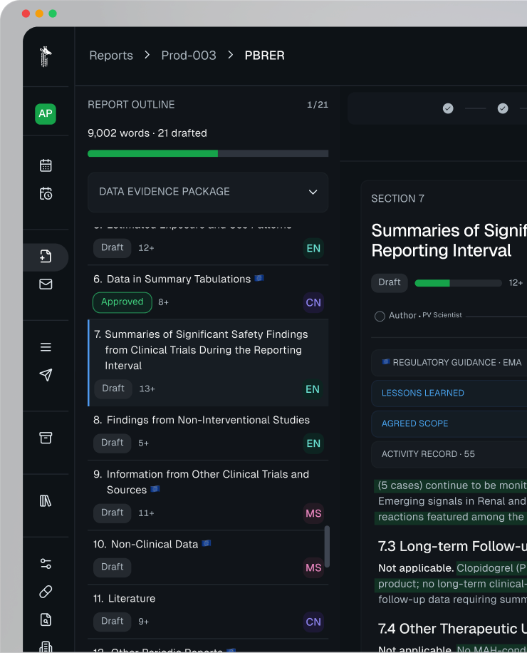The width and height of the screenshot is (527, 653).
Task: Click the second completed step checkmark
Action: (503, 108)
